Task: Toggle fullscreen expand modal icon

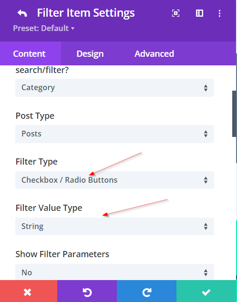Action: pyautogui.click(x=175, y=13)
